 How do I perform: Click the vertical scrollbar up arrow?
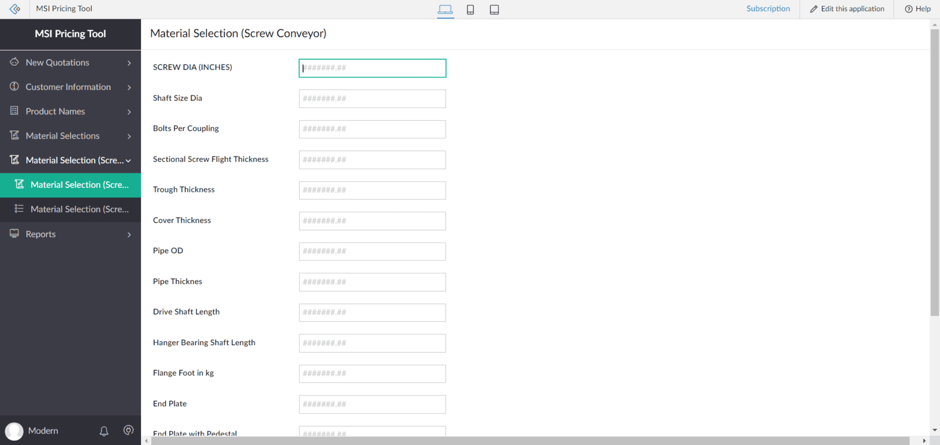935,25
